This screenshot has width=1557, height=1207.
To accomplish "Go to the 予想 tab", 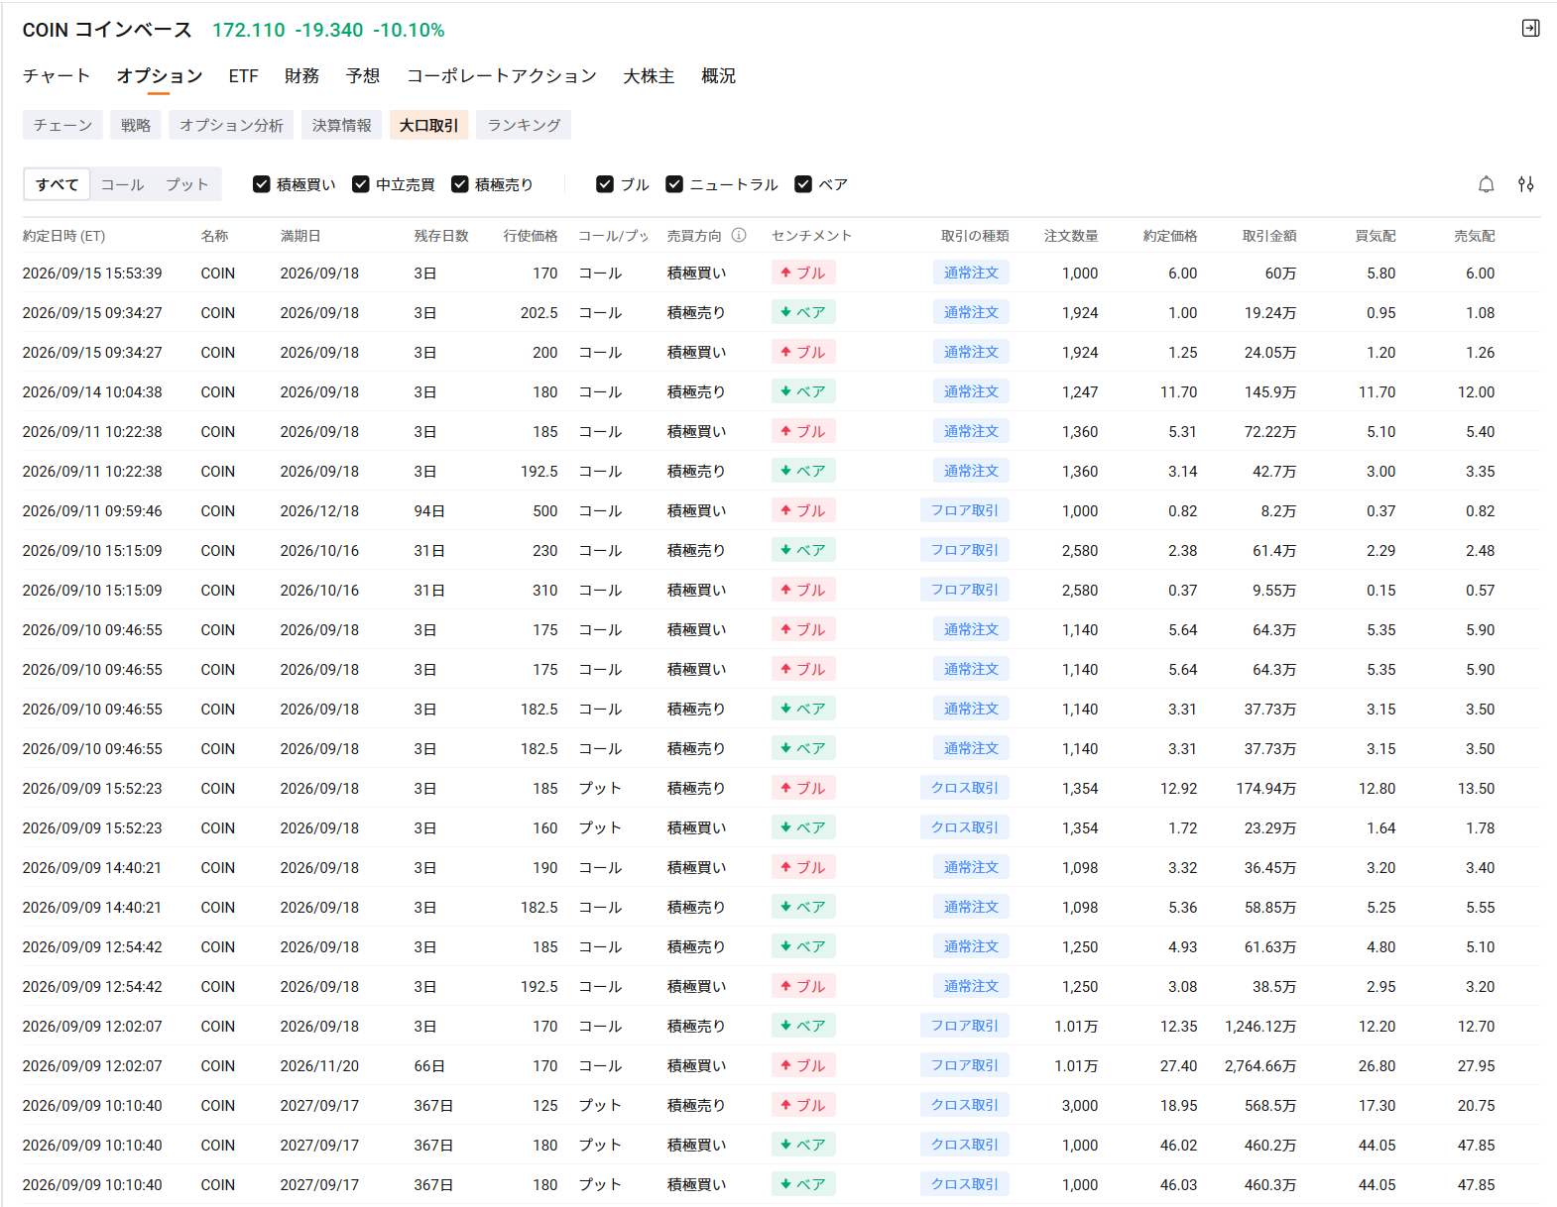I will (x=363, y=76).
